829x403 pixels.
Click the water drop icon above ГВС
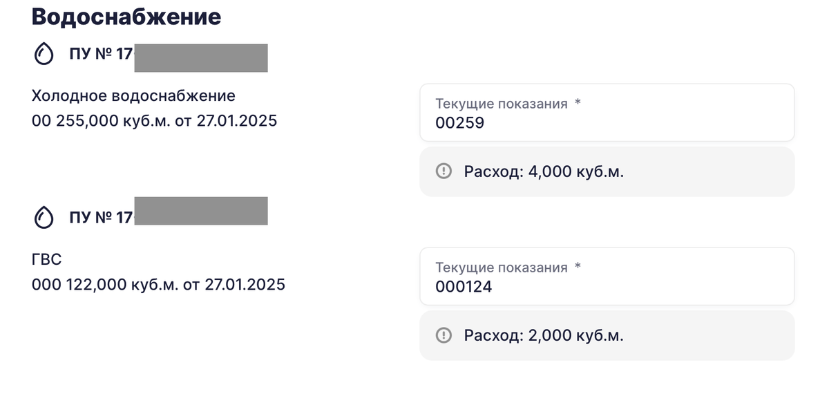click(x=44, y=218)
